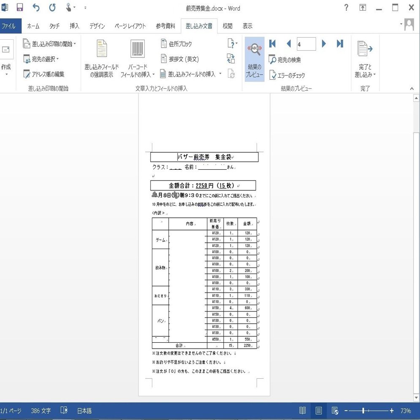The image size is (420, 420).
Task: Open 宛先の選択 dropdown
Action: pos(41,59)
